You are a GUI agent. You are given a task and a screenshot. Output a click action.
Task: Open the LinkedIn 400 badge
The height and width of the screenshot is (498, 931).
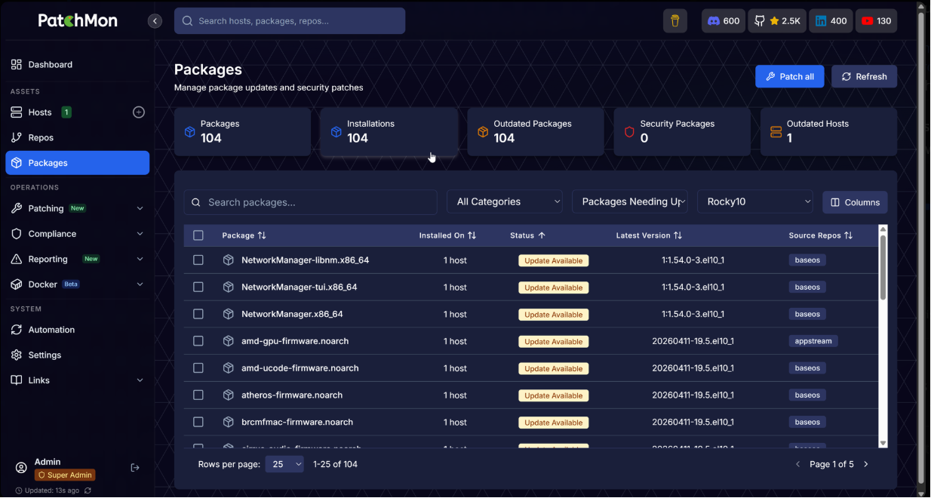[831, 21]
